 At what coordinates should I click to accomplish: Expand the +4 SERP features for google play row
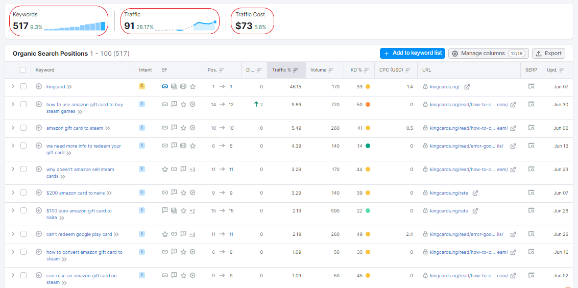click(192, 234)
